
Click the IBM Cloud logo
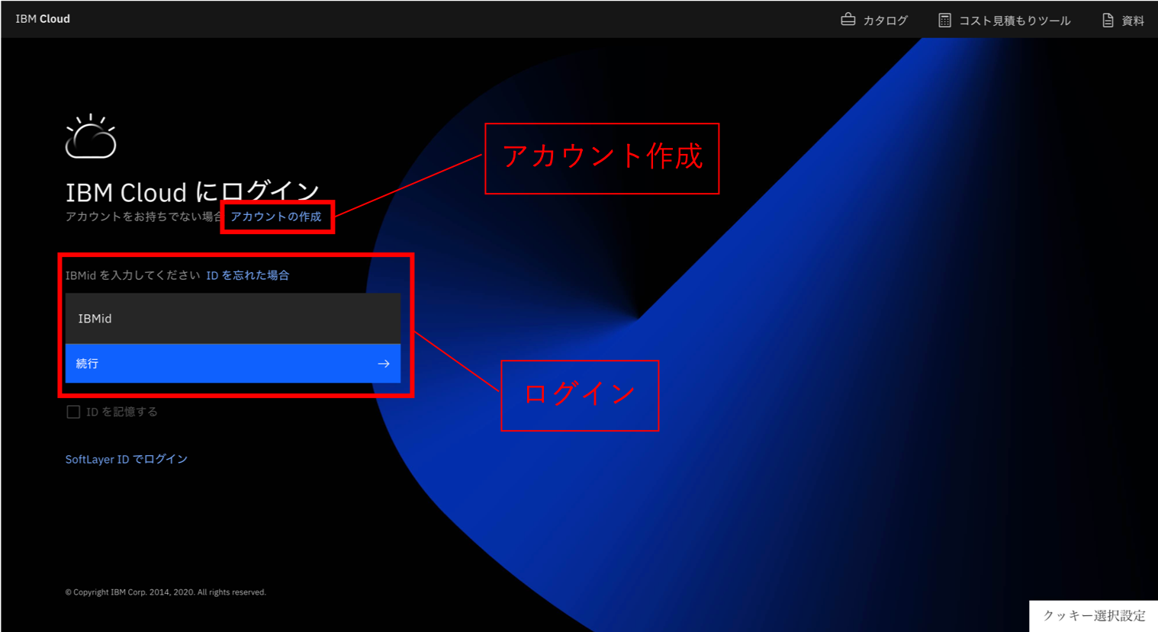pyautogui.click(x=42, y=18)
